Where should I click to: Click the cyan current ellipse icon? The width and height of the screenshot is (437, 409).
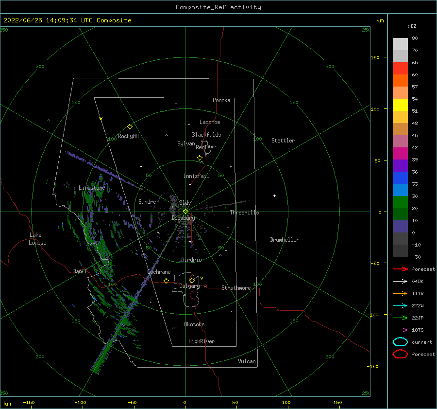coord(400,342)
